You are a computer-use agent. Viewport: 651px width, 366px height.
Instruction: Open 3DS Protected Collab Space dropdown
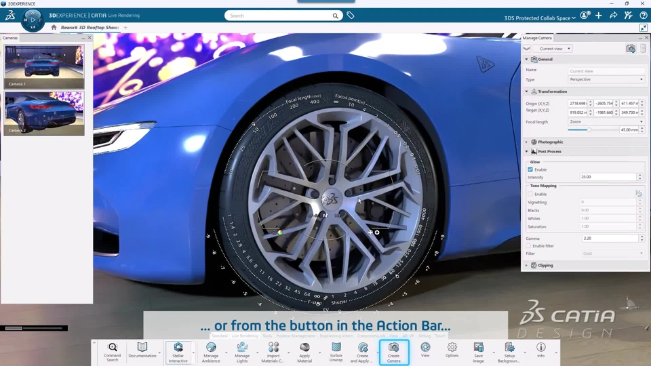(540, 18)
